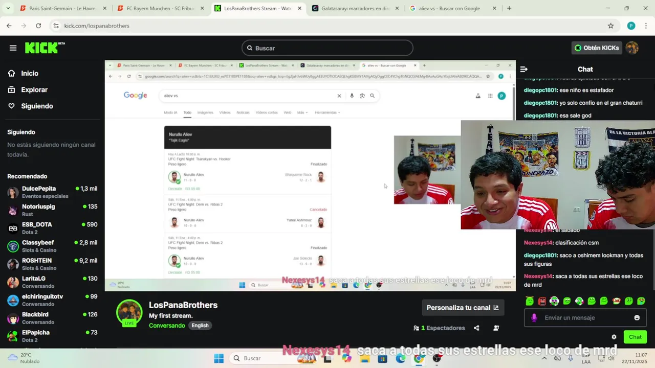
Task: Click the English language tag
Action: (x=200, y=326)
